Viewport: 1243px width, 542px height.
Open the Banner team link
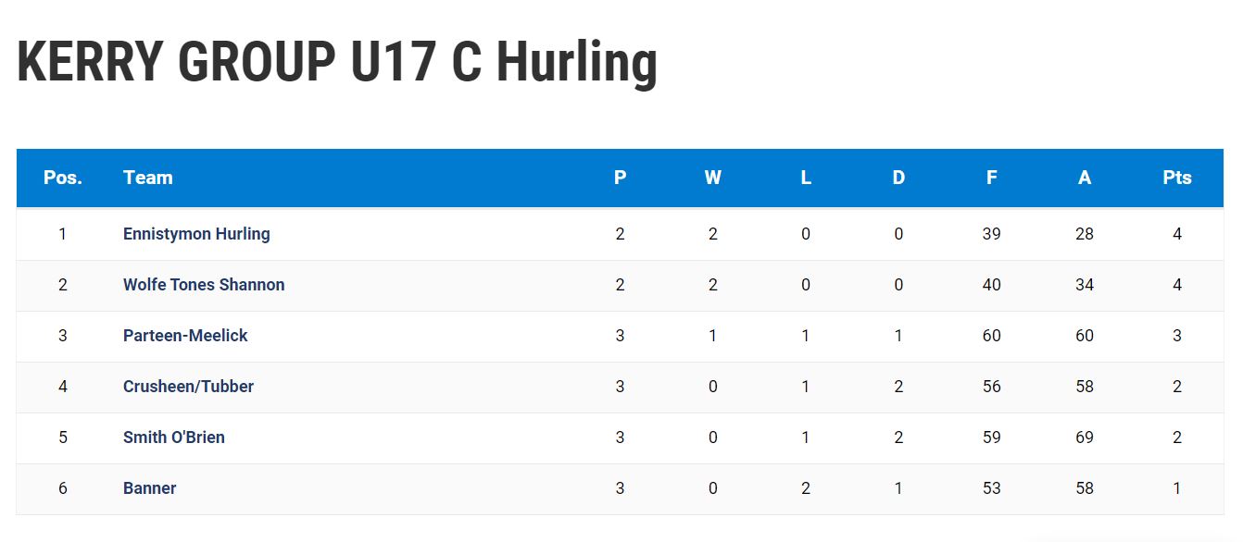[150, 488]
